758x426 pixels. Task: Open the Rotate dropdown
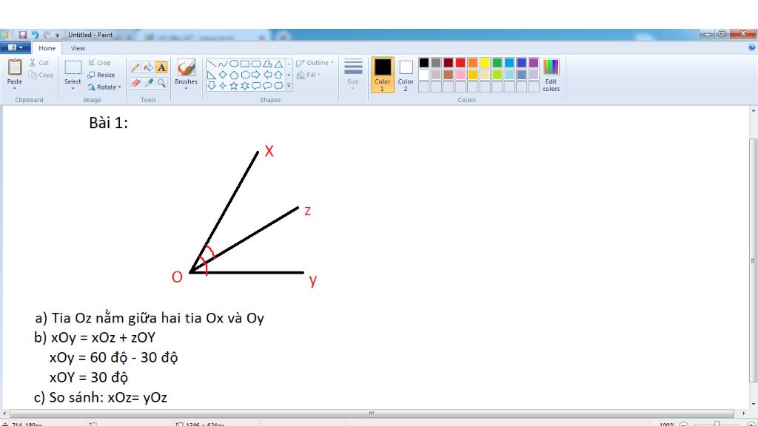click(104, 87)
